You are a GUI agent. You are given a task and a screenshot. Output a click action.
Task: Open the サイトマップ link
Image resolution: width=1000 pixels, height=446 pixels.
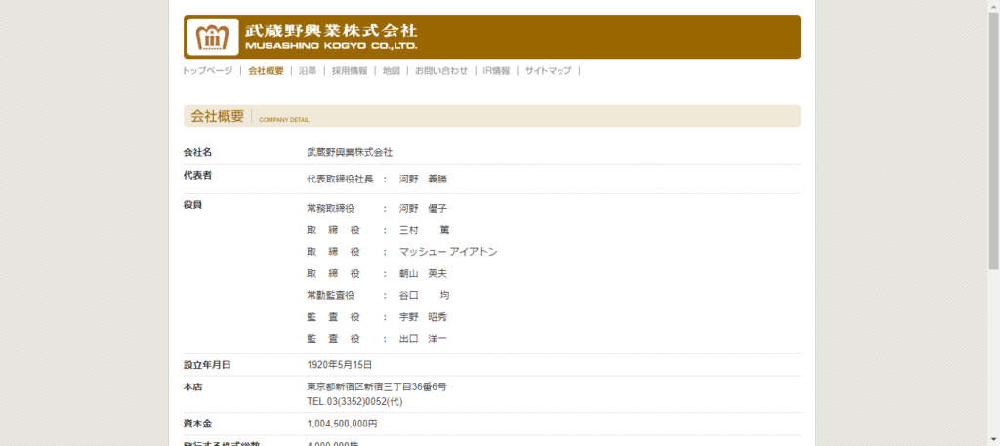[549, 71]
